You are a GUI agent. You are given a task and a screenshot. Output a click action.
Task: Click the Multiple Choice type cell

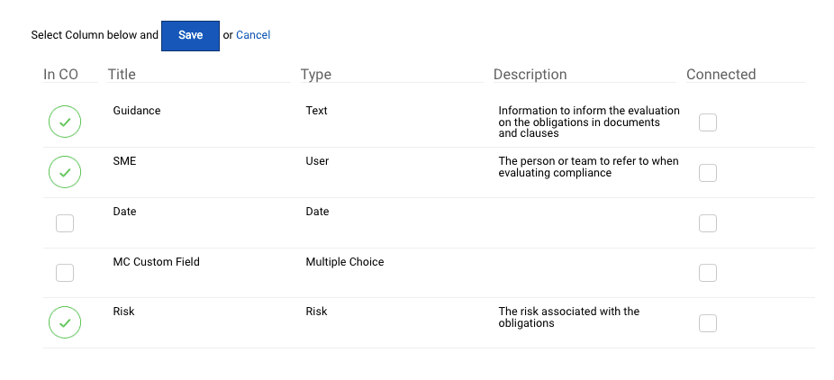[x=344, y=262]
